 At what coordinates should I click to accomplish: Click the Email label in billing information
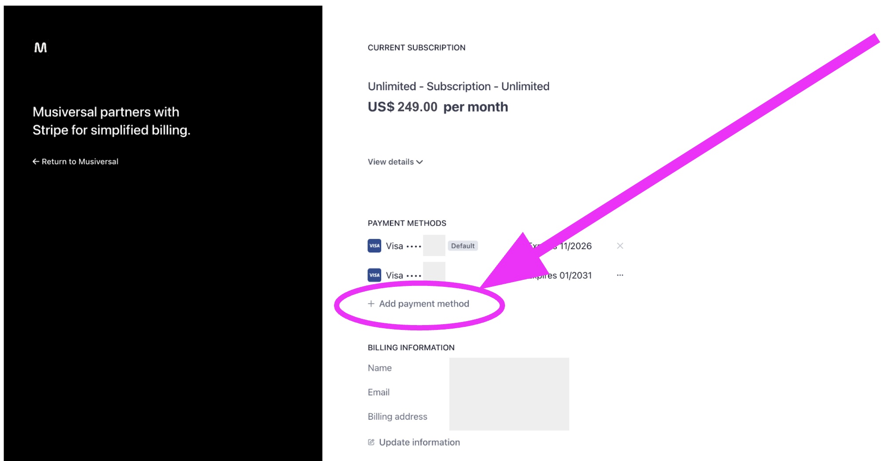click(379, 392)
